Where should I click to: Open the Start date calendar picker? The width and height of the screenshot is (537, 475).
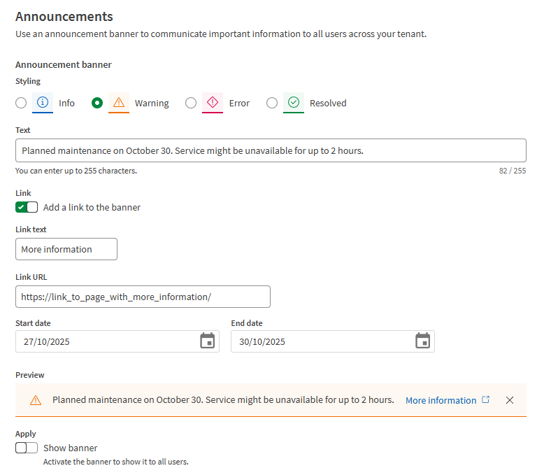pos(207,341)
